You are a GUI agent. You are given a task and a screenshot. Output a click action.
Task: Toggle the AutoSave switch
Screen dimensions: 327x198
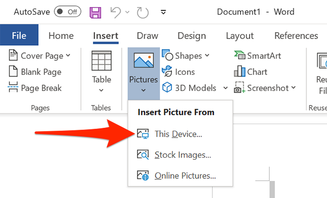point(67,12)
